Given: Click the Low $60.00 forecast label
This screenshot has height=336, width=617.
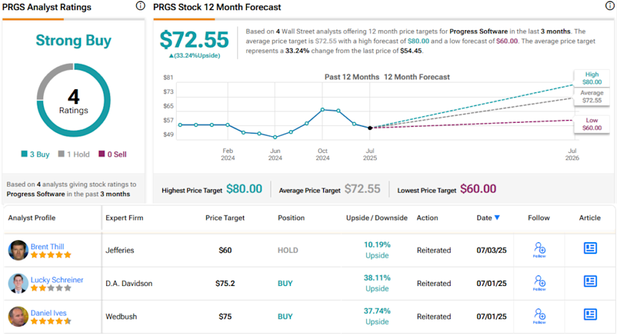Looking at the screenshot, I should coord(592,124).
